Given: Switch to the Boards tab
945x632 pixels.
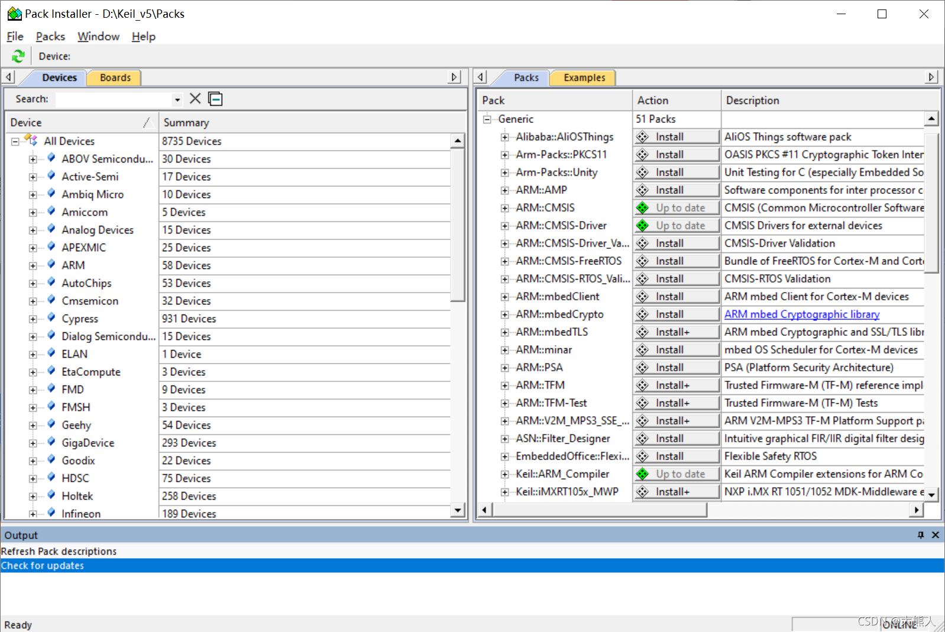Looking at the screenshot, I should pyautogui.click(x=115, y=77).
